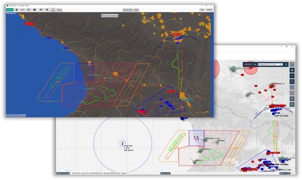
Task: Click the mission start date-time field
Action: click(270, 64)
